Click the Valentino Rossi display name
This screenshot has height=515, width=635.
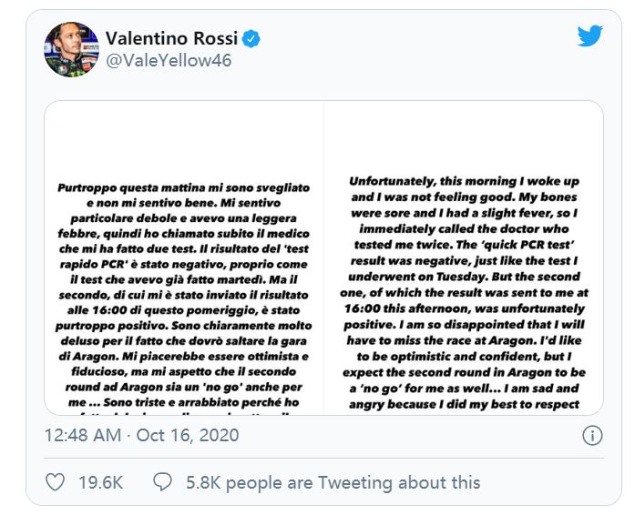pos(171,38)
